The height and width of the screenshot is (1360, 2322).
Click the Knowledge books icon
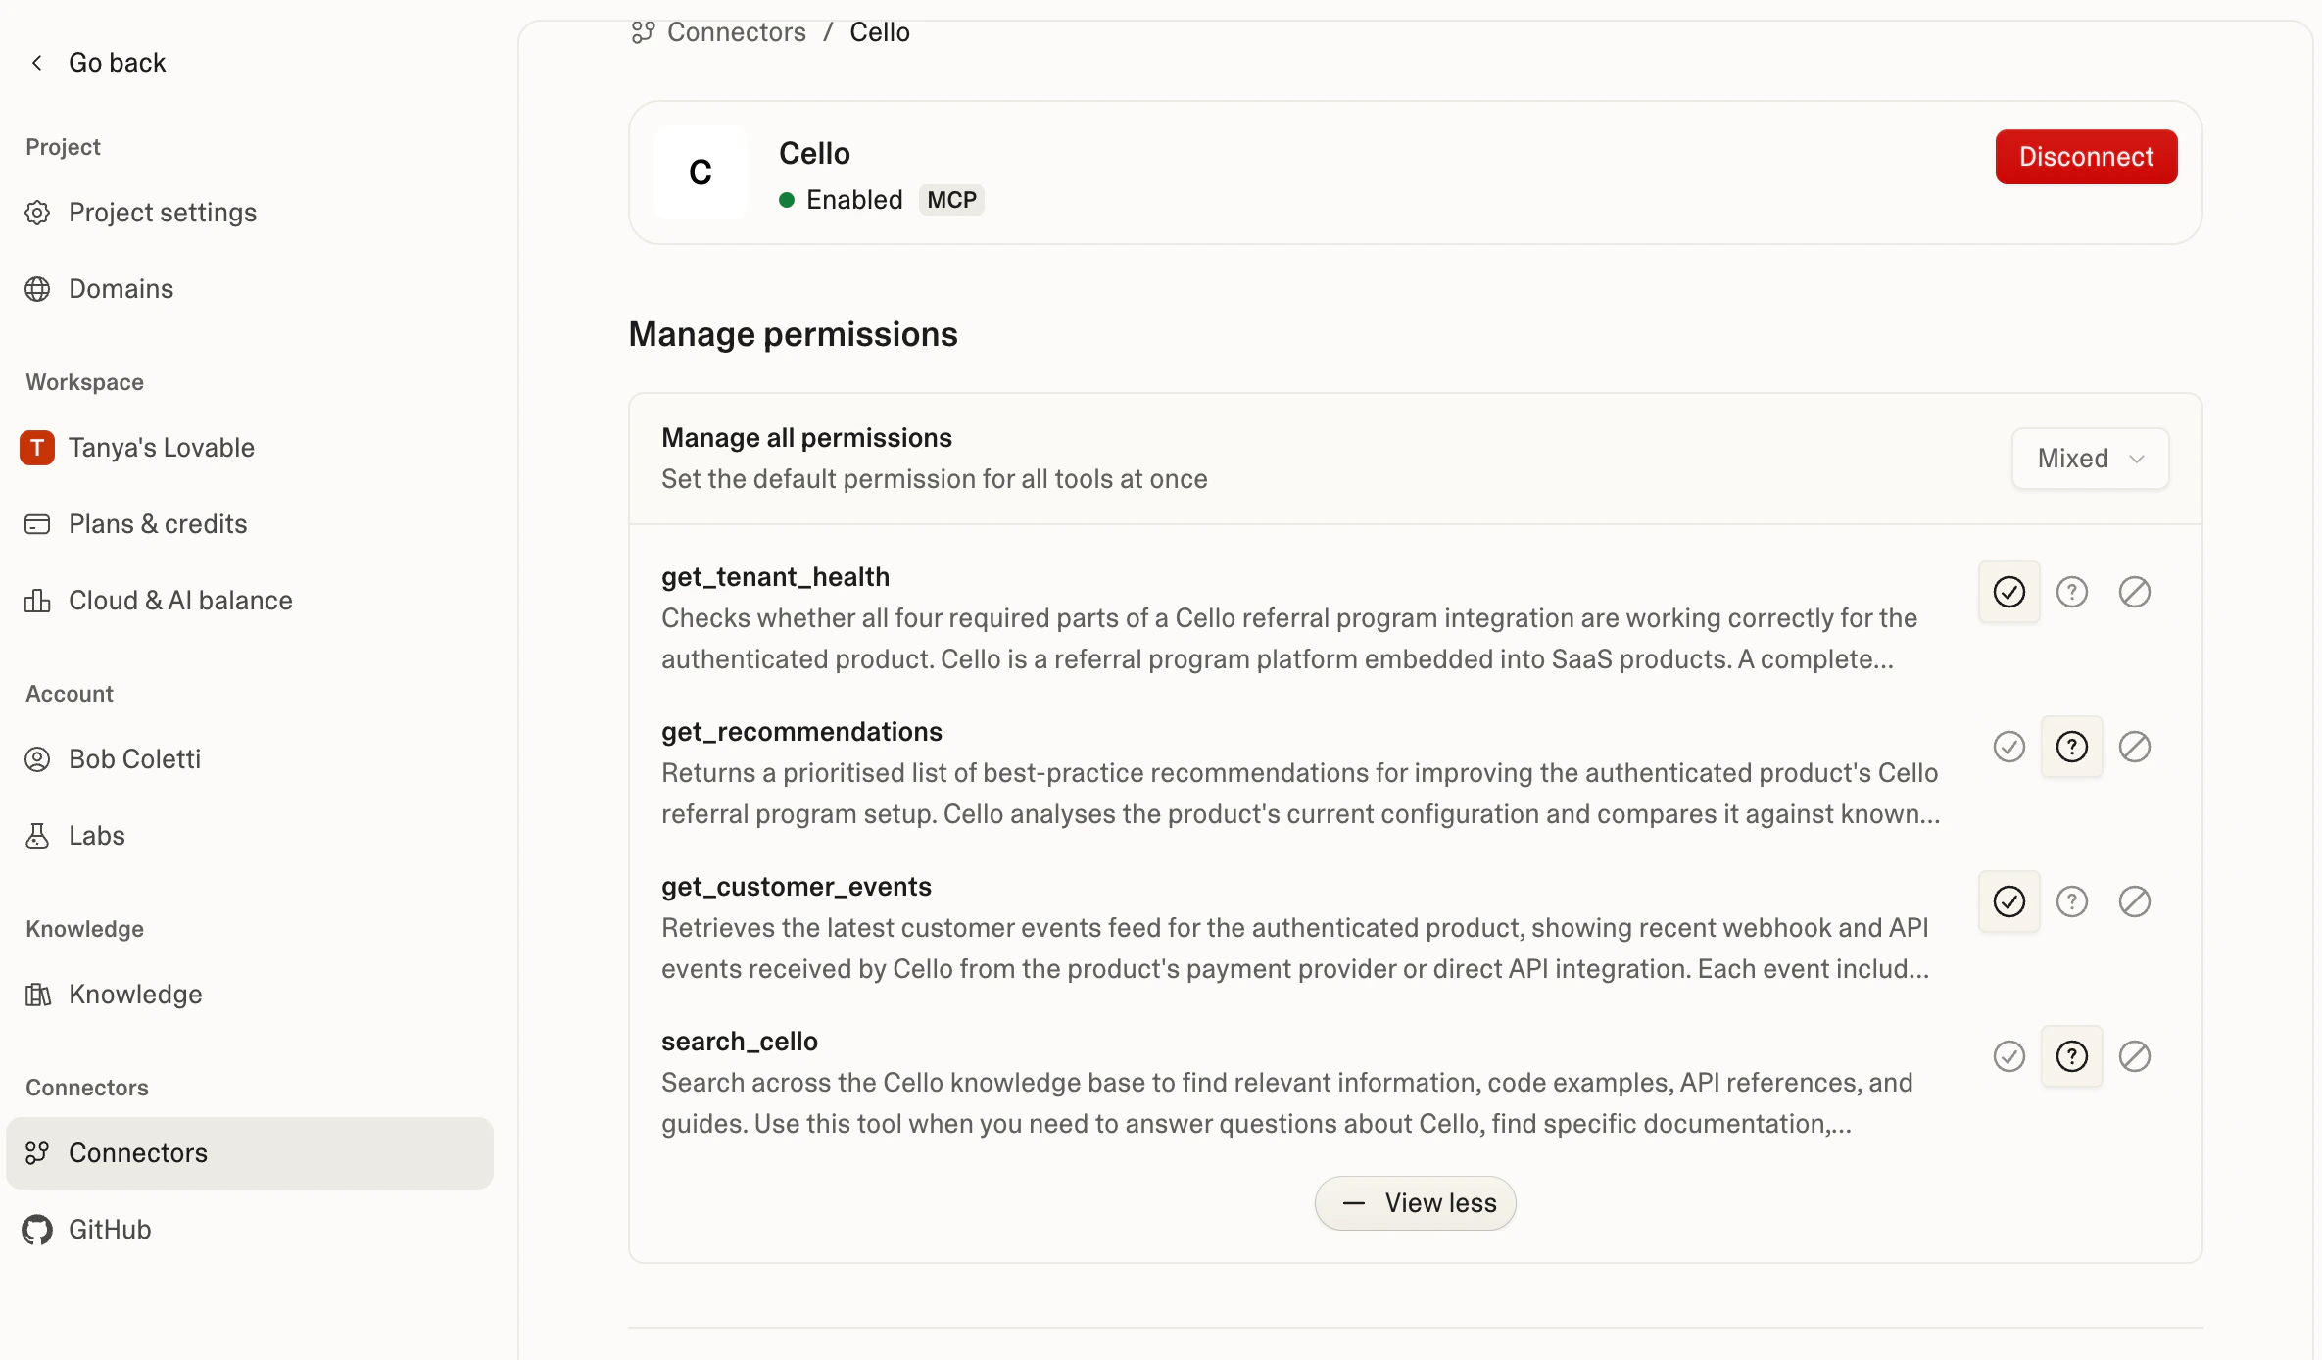[x=37, y=995]
